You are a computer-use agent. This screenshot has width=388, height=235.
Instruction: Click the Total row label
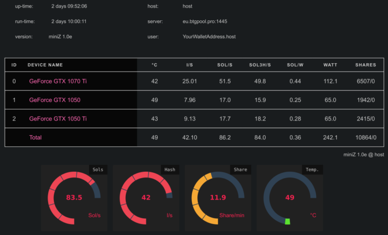pos(36,137)
